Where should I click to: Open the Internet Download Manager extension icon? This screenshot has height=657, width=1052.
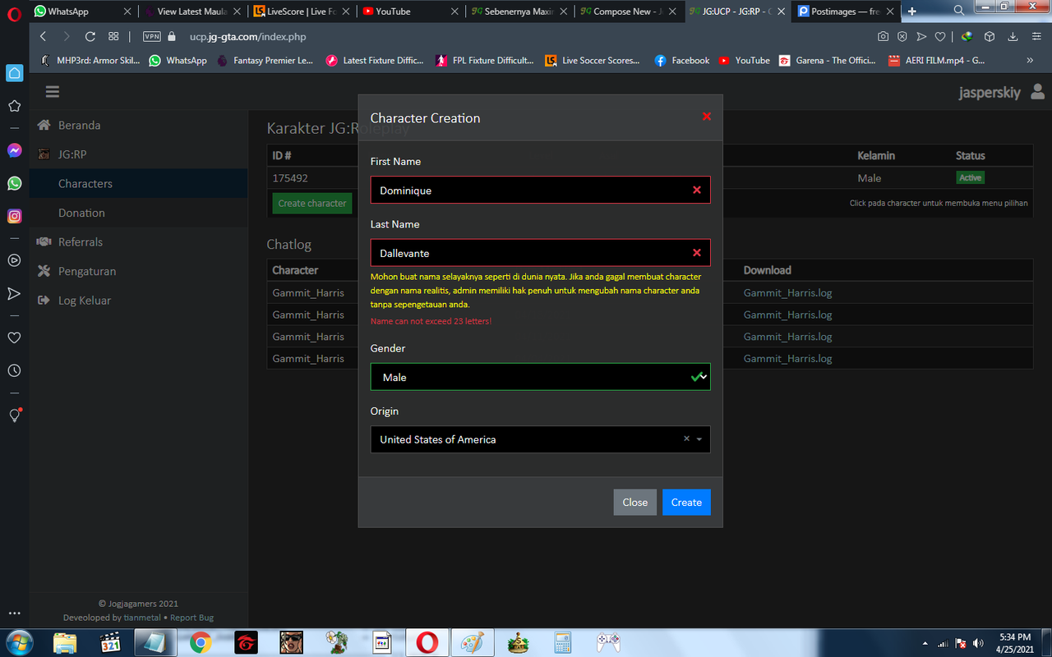967,36
